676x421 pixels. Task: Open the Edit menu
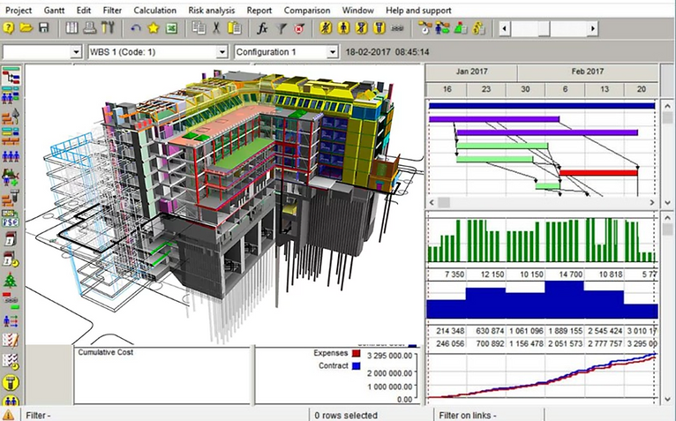pyautogui.click(x=84, y=11)
